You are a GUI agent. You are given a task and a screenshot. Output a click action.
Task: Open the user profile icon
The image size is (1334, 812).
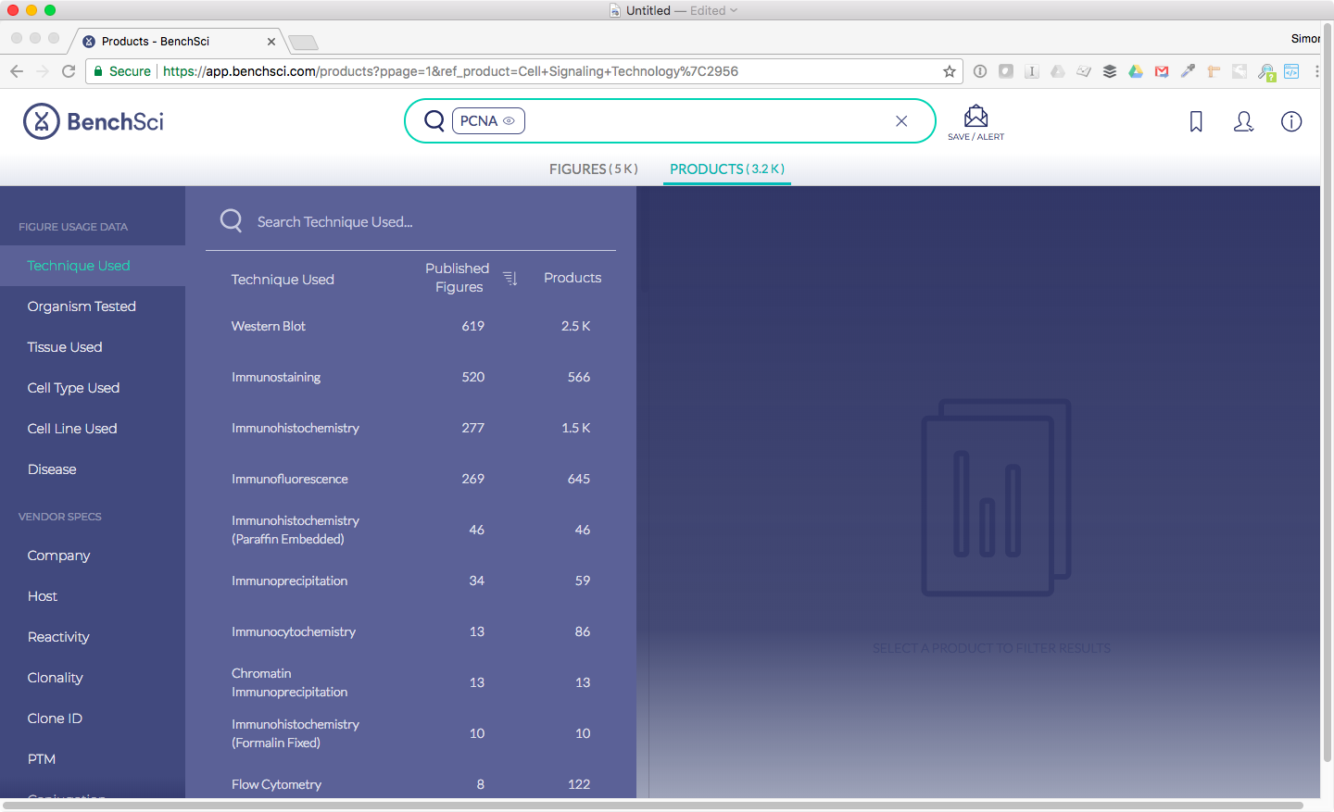coord(1243,121)
